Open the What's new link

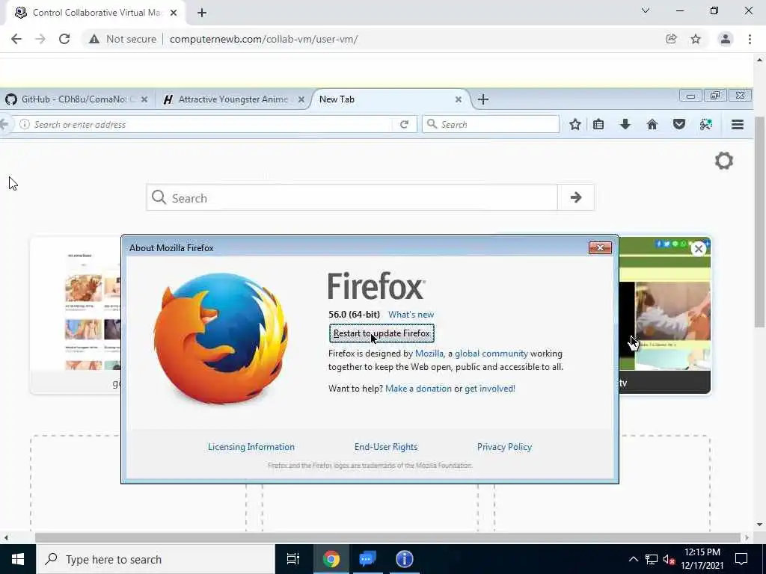coord(411,315)
